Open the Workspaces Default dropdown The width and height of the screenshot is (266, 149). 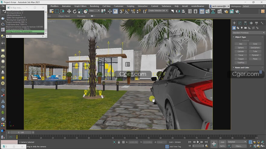(x=253, y=6)
